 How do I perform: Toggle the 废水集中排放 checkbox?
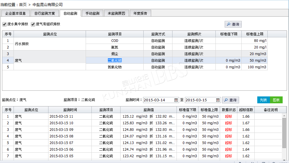(x=4, y=24)
